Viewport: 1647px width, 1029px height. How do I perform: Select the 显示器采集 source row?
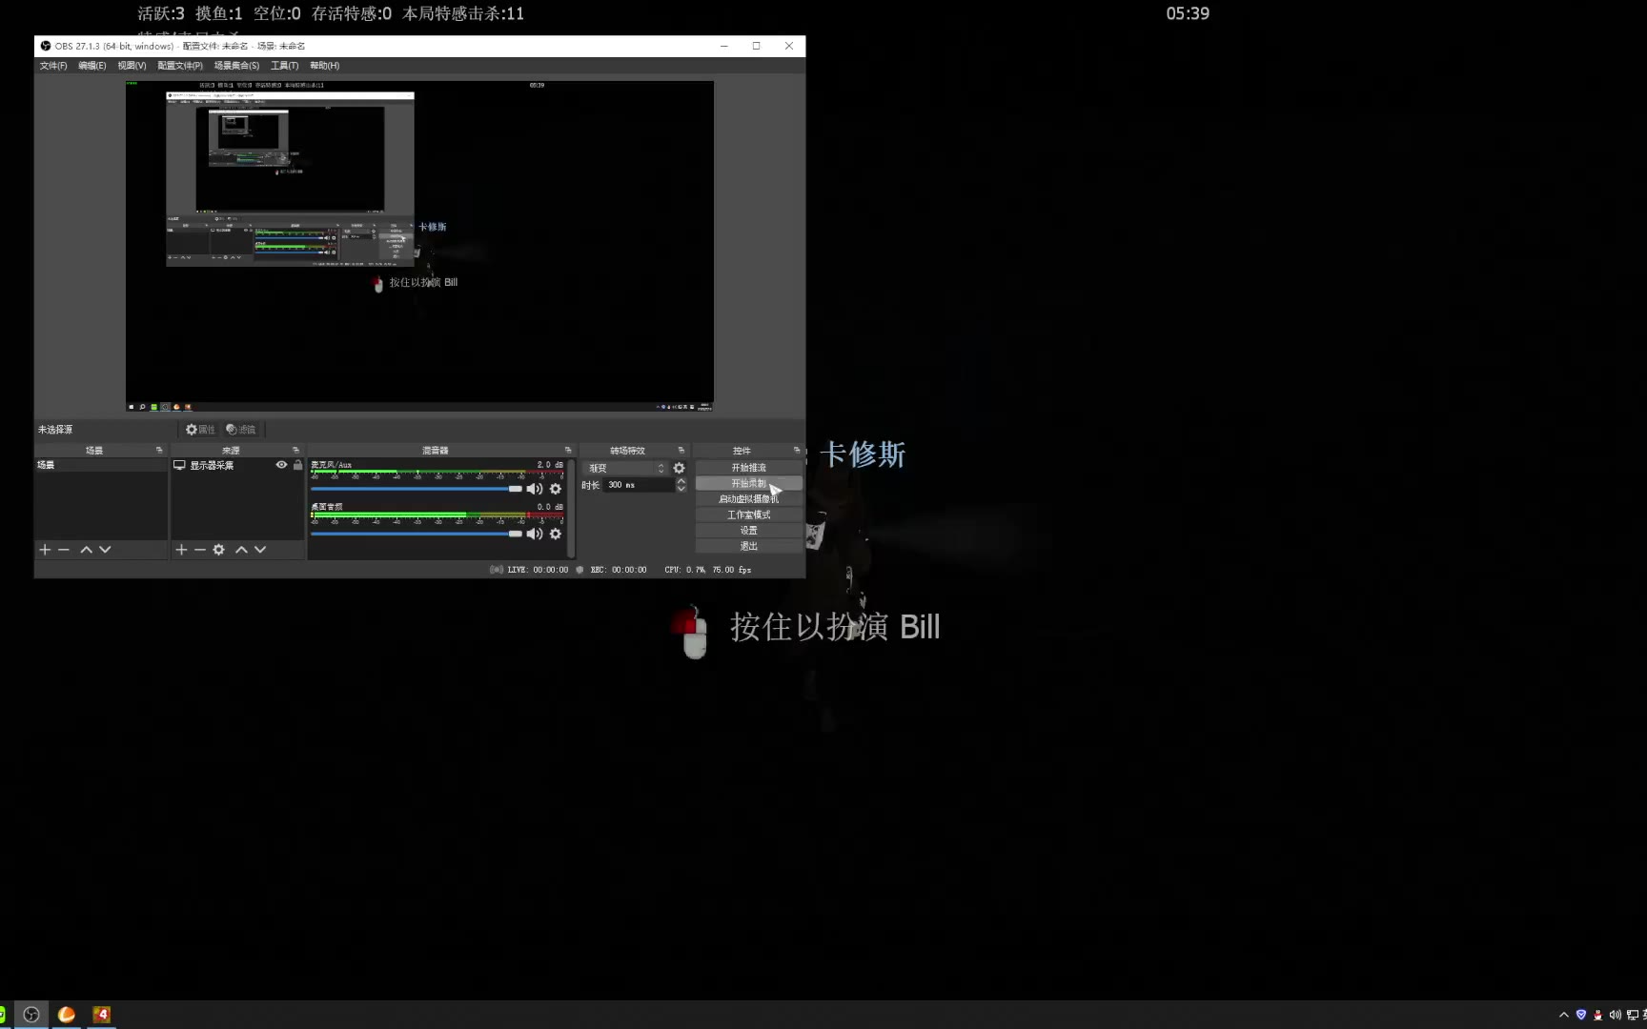pos(237,465)
